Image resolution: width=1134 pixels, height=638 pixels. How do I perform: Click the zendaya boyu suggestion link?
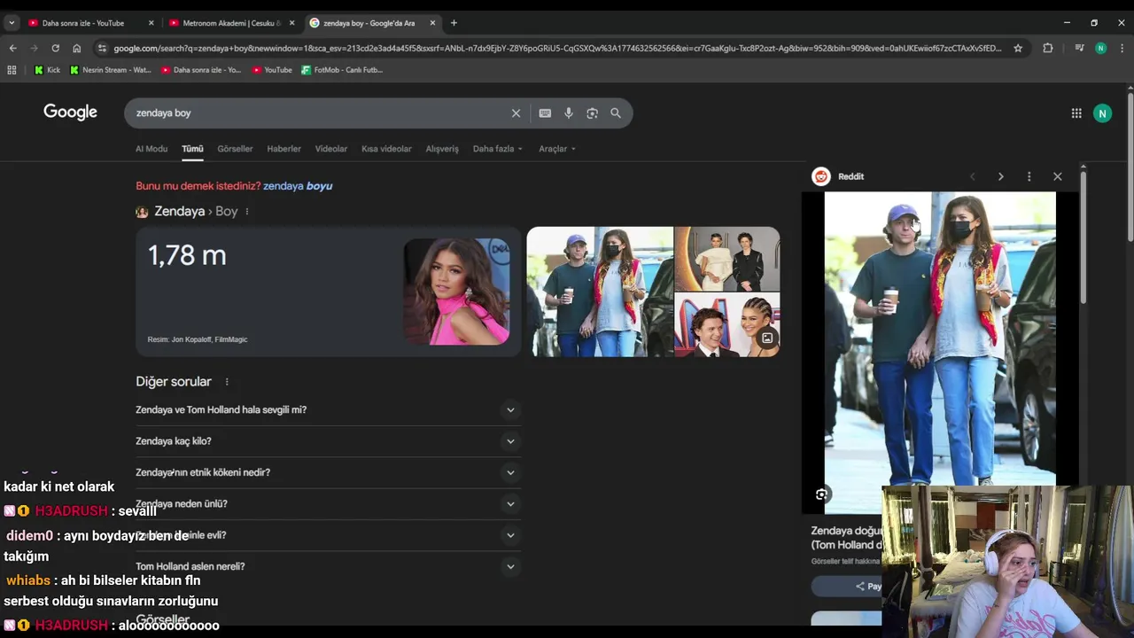click(x=298, y=186)
